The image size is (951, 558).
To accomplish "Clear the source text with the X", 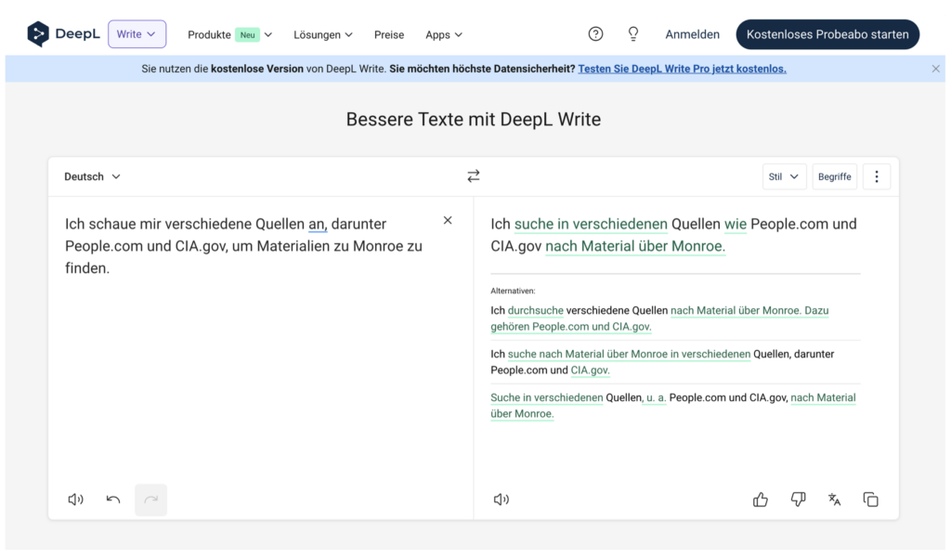I will pyautogui.click(x=448, y=221).
